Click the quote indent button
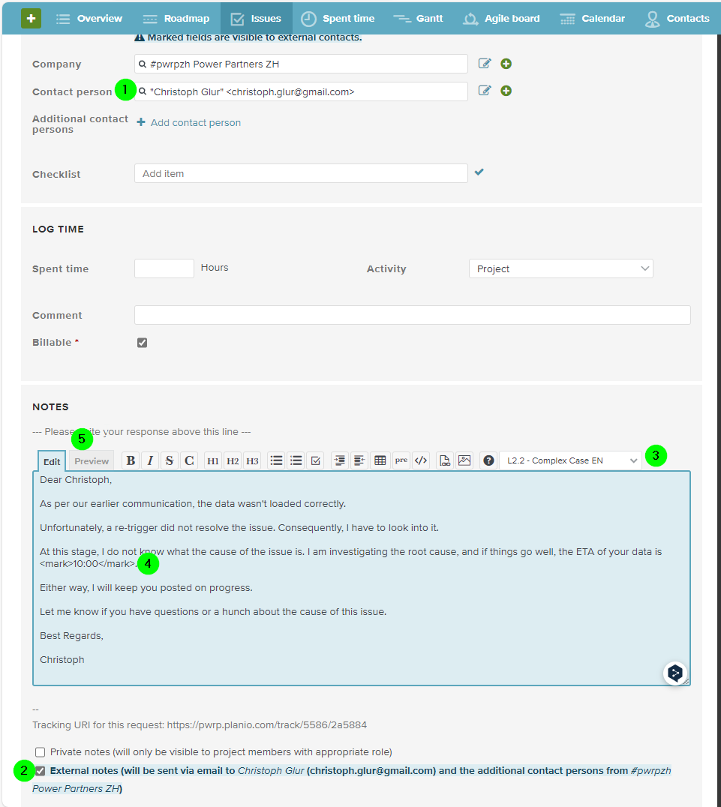 [339, 460]
